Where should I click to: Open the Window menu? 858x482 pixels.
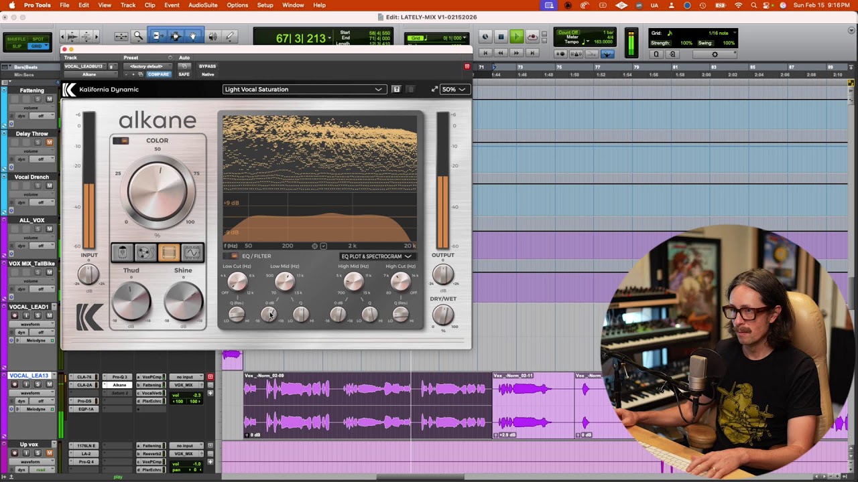tap(293, 5)
